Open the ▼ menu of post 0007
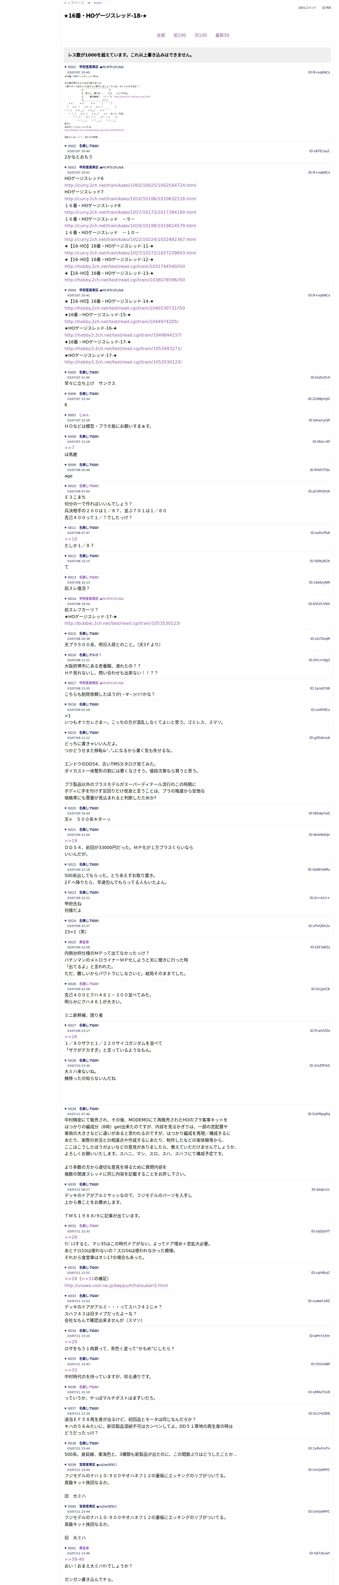 (x=66, y=415)
